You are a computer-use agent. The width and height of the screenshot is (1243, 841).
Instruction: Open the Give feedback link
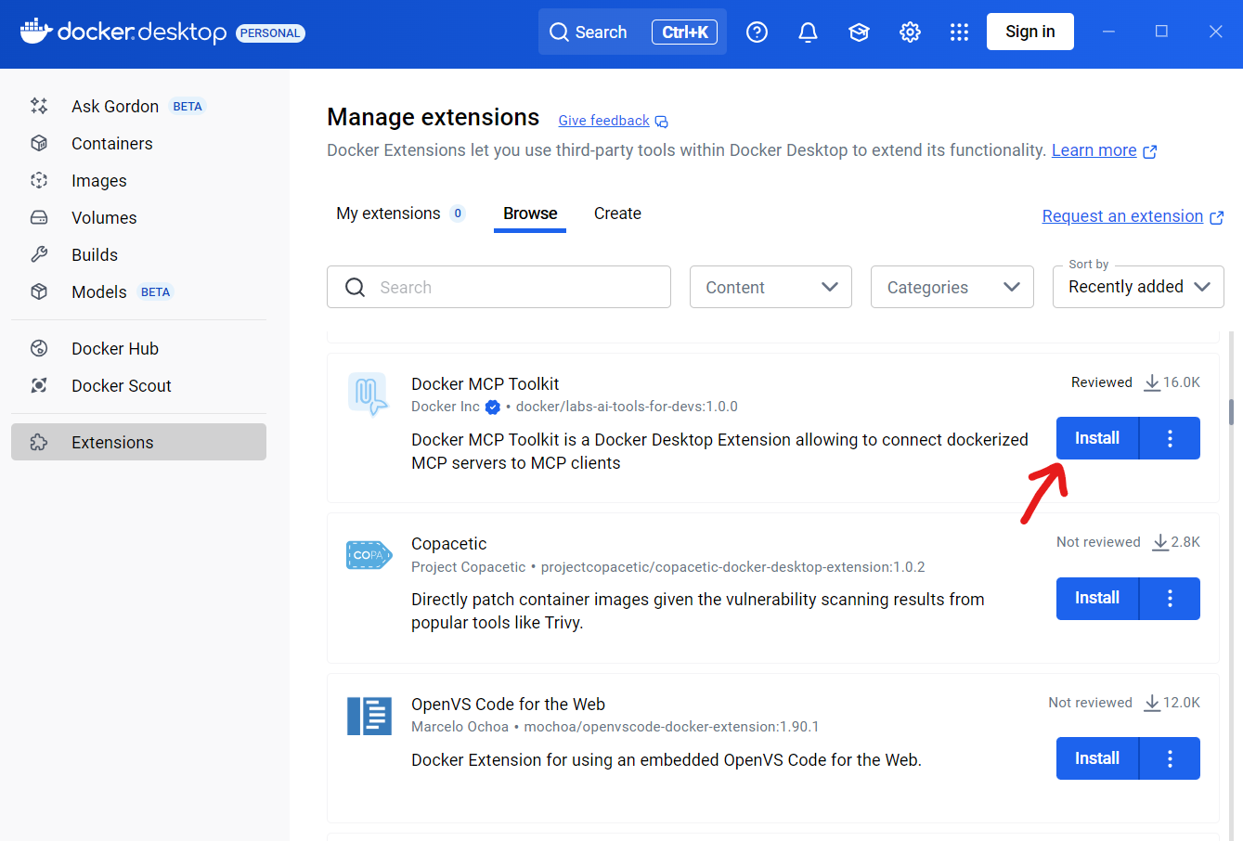[x=603, y=121]
